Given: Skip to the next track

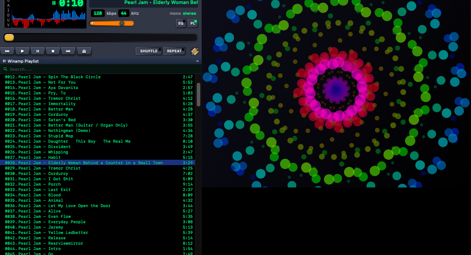Looking at the screenshot, I should pyautogui.click(x=68, y=51).
